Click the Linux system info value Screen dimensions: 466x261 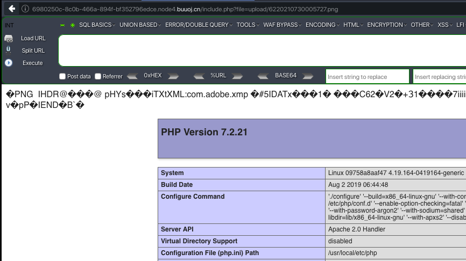396,172
